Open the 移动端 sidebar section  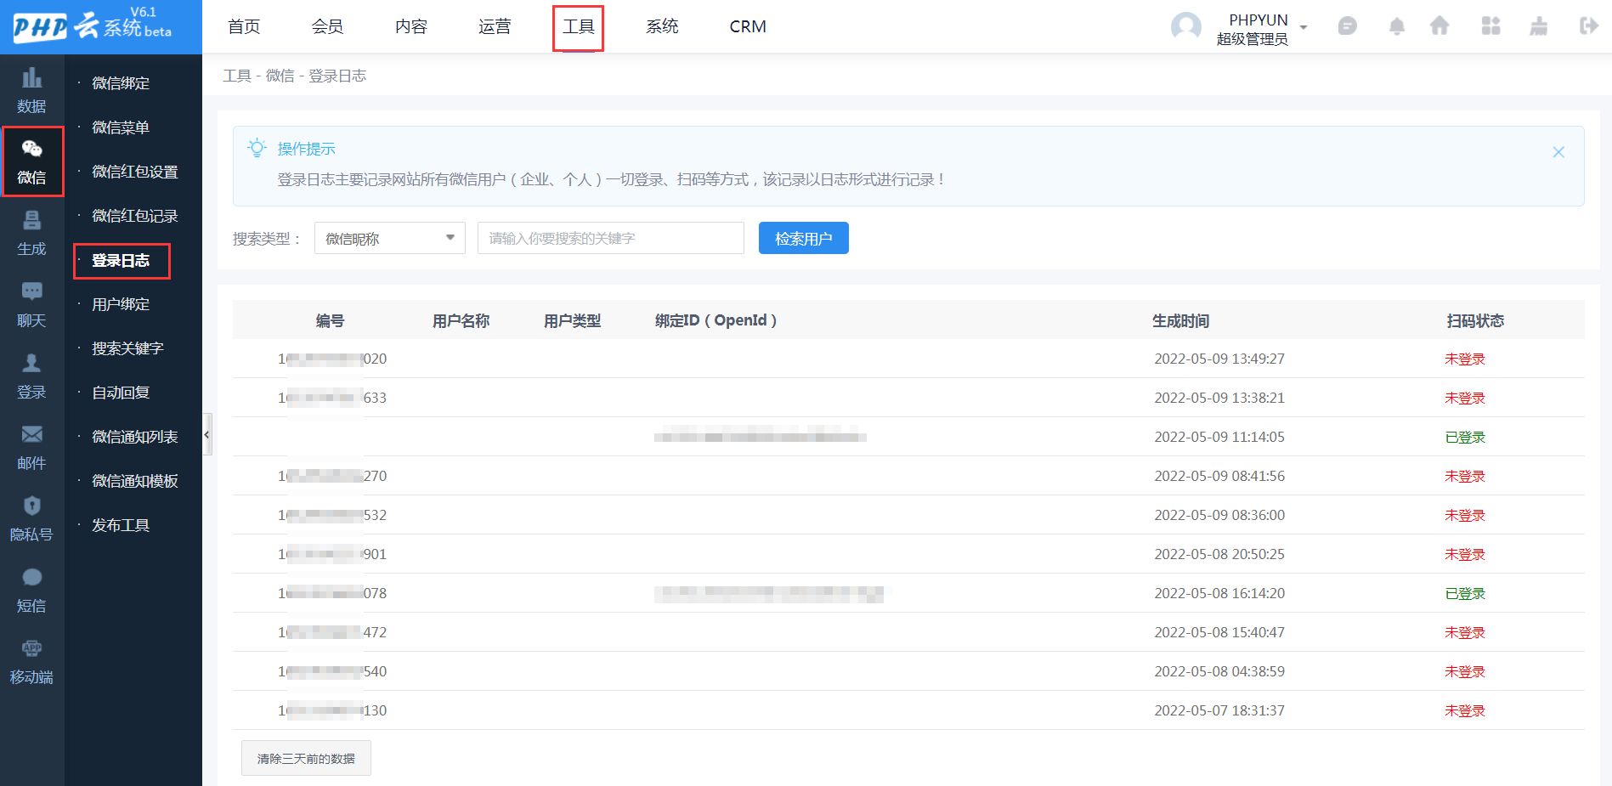31,661
